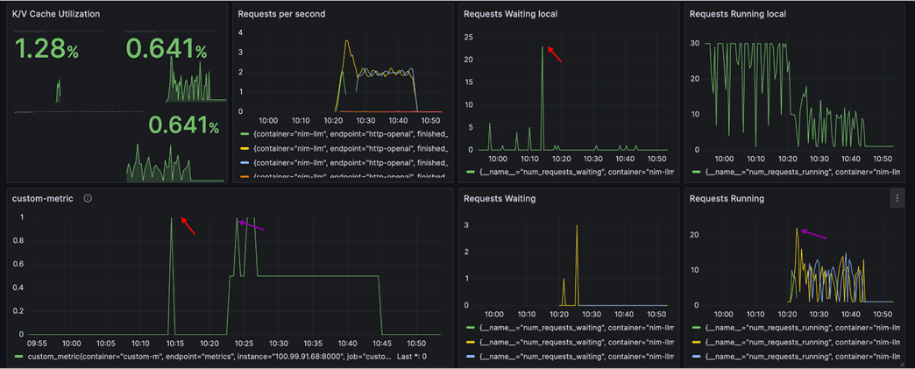Viewport: 915px width, 369px height.
Task: Open the Requests Running panel three-dot menu
Action: tap(897, 199)
